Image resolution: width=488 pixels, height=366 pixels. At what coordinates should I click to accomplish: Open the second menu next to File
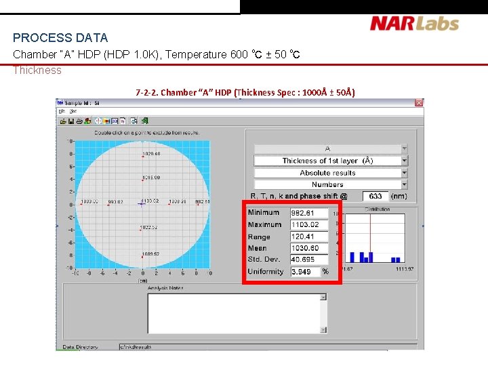(73, 111)
